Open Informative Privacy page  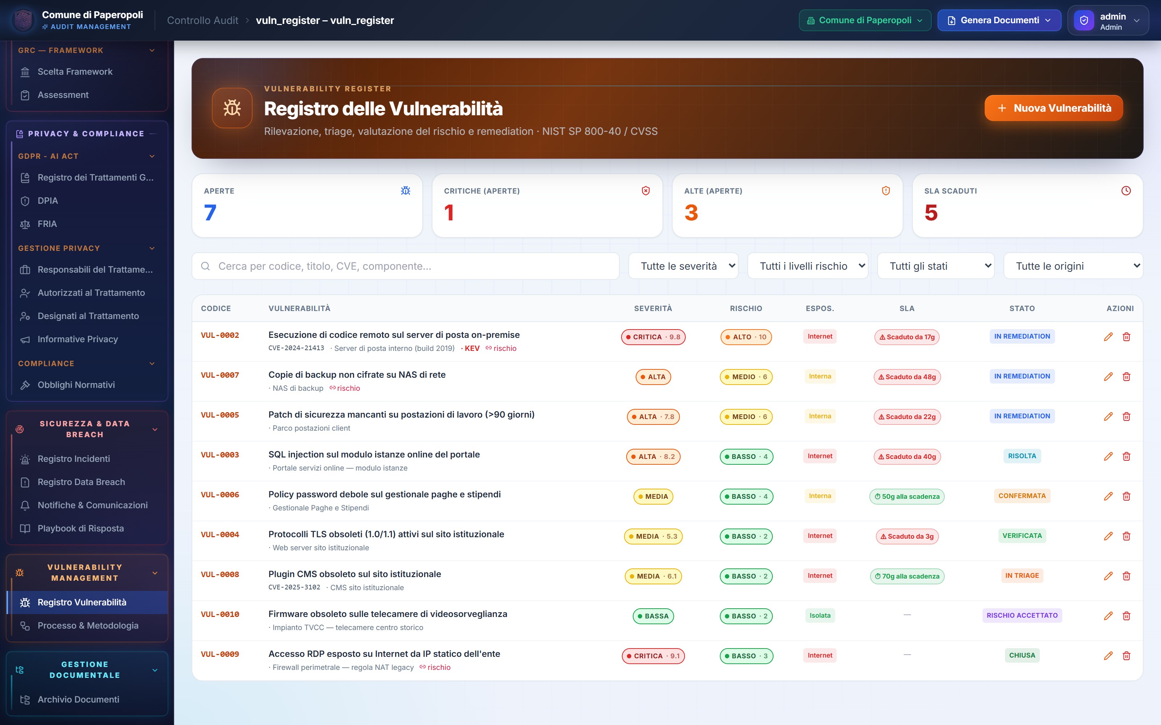(87, 340)
